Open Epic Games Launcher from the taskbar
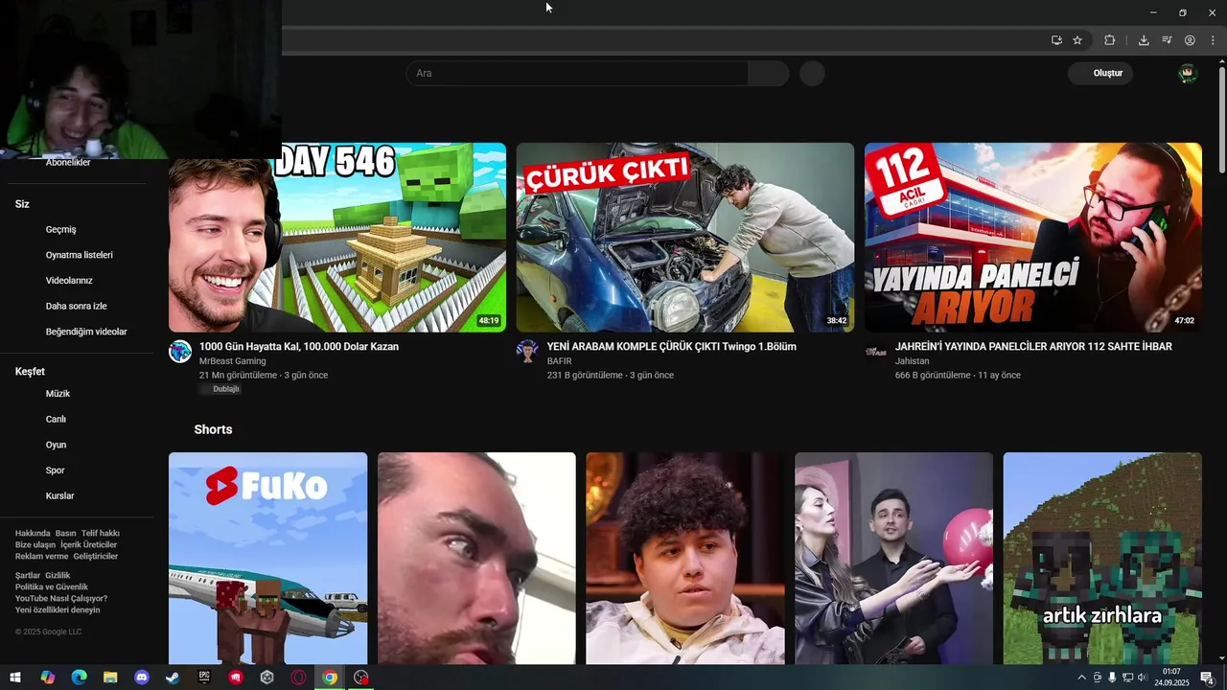 coord(204,678)
